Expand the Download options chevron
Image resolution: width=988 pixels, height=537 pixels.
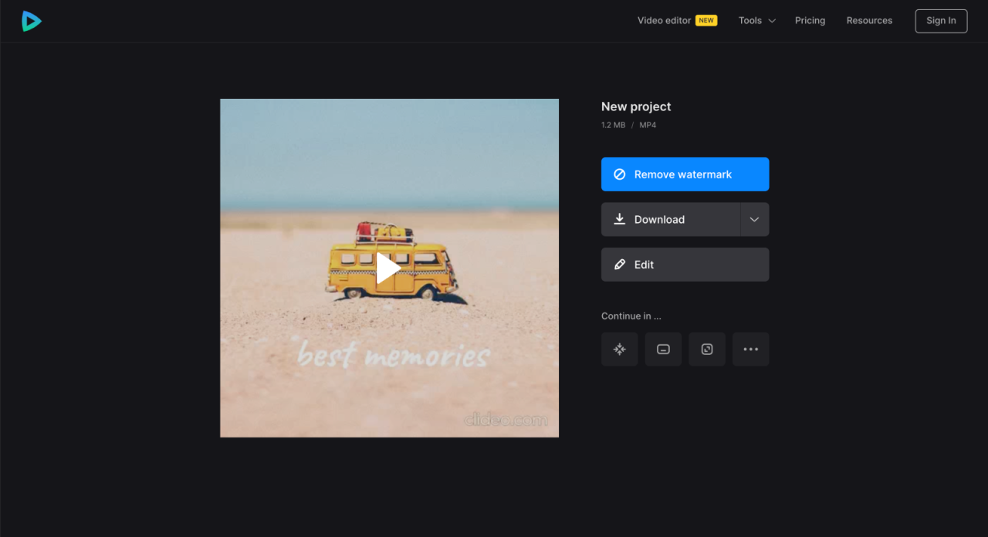pyautogui.click(x=754, y=219)
